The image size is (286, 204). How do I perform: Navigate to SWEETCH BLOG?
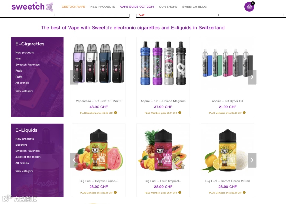(194, 7)
